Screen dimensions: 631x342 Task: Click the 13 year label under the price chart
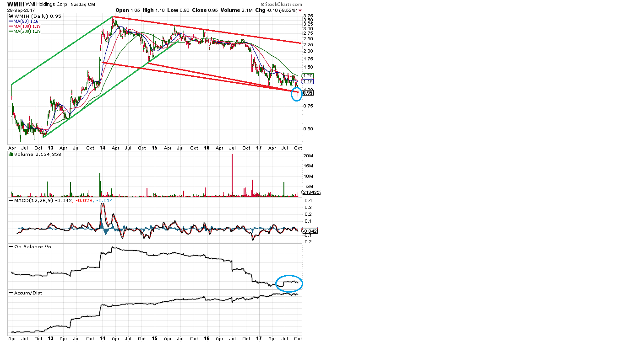pyautogui.click(x=51, y=148)
